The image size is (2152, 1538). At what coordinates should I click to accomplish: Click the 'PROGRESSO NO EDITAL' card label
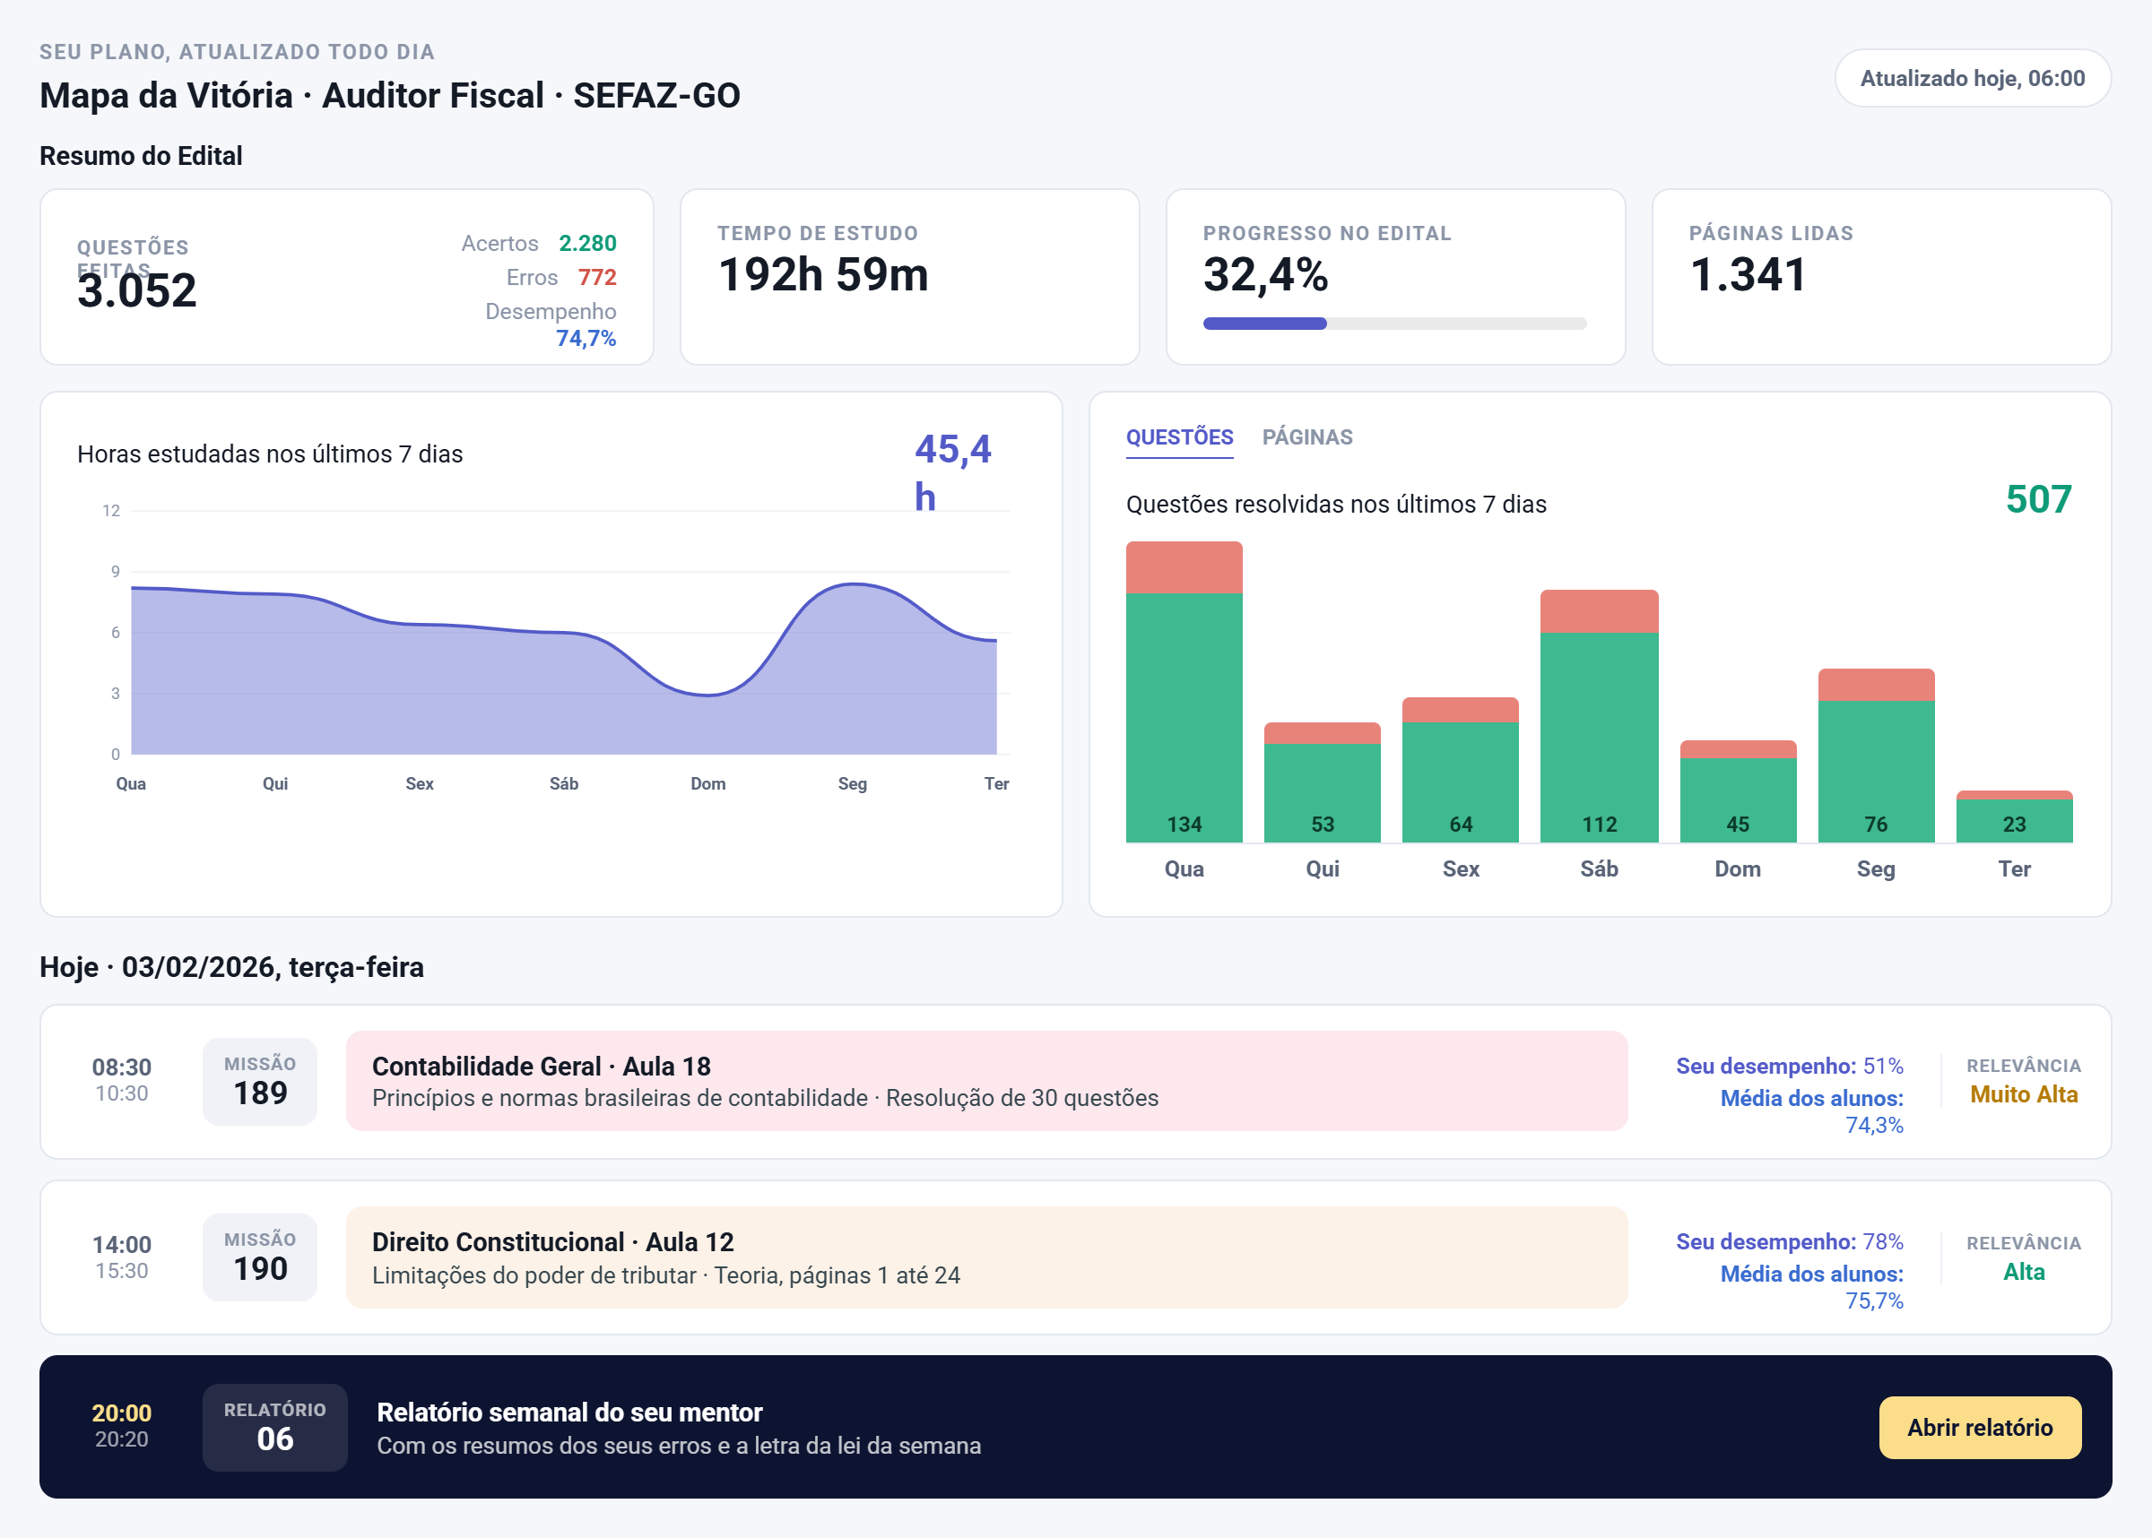pos(1327,233)
